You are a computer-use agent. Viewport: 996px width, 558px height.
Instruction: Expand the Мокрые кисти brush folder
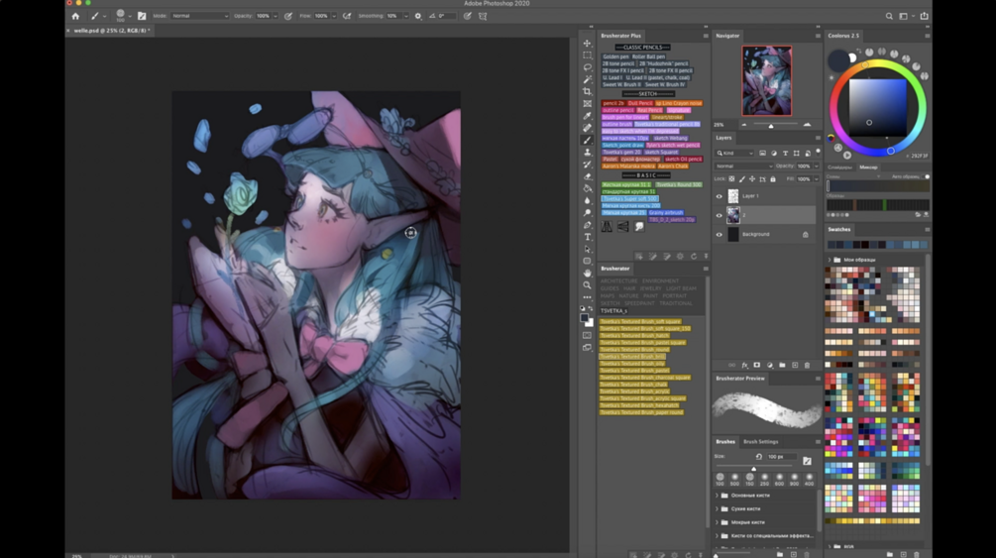(718, 521)
